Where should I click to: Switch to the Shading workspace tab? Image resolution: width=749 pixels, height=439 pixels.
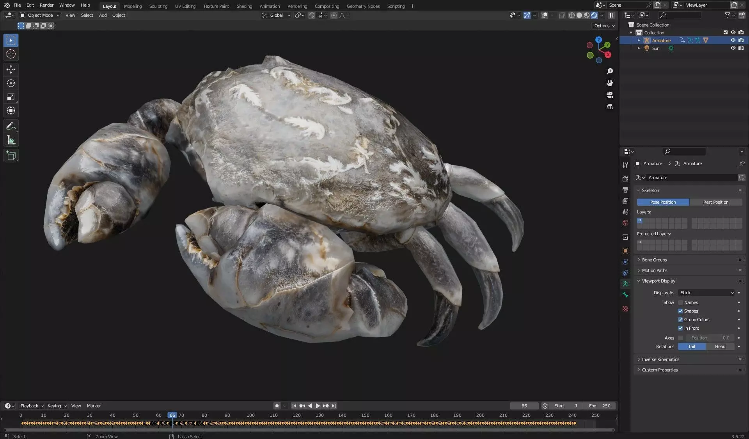tap(244, 6)
